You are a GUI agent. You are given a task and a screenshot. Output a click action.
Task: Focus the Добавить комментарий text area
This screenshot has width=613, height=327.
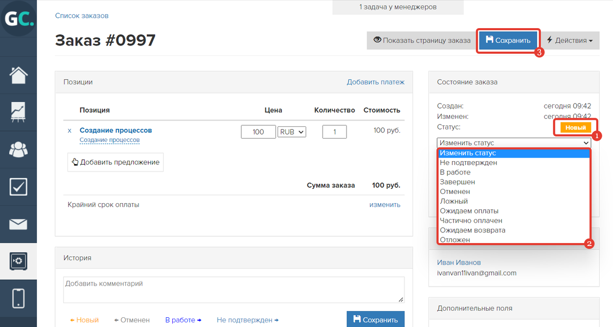(234, 290)
